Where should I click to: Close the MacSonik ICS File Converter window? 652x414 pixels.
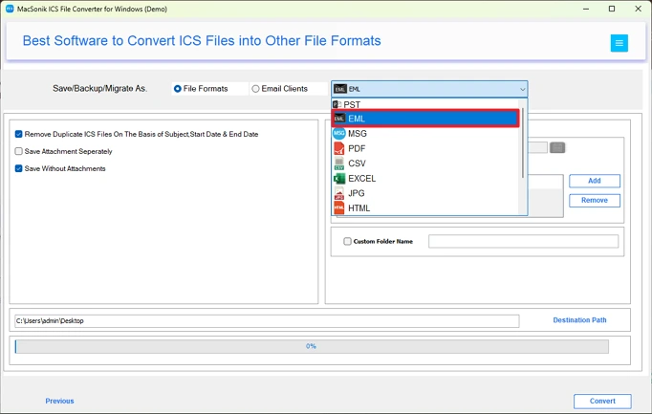(638, 9)
